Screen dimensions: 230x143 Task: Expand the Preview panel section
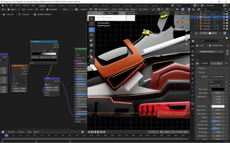(x=202, y=68)
